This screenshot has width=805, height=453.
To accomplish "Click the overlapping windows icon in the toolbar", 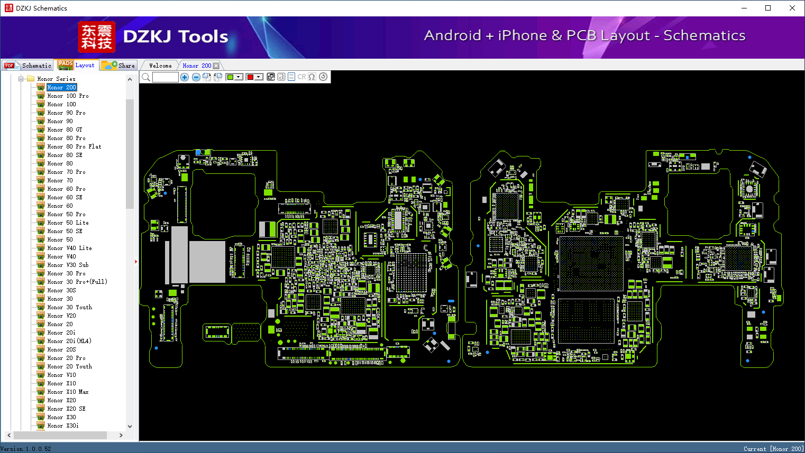I will click(271, 77).
